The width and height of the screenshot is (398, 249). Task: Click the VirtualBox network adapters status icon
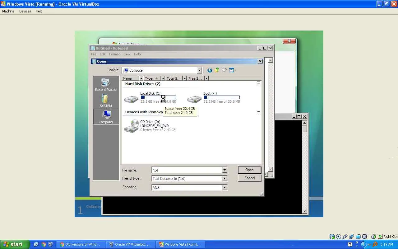352,237
